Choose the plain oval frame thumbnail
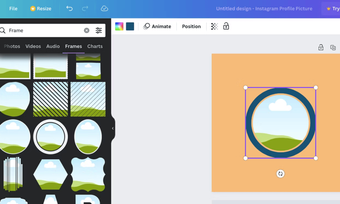Image resolution: width=340 pixels, height=204 pixels. [88, 137]
